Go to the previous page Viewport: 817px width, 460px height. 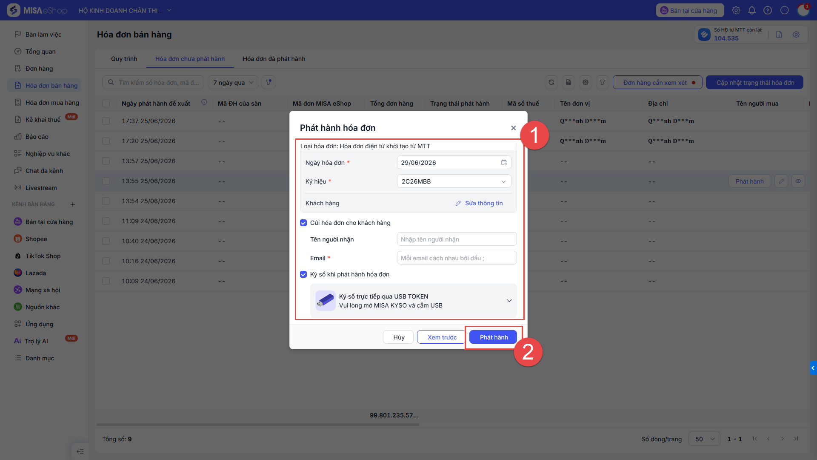(768, 439)
